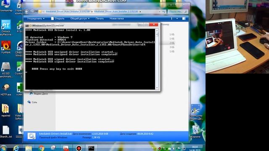269x151 pixels.
Task: Click the Печать toolbar button
Action: [x=100, y=18]
